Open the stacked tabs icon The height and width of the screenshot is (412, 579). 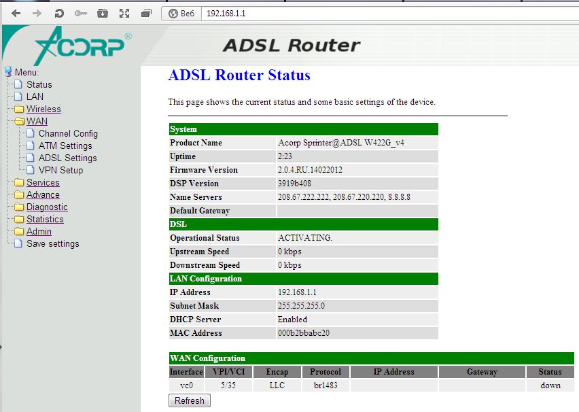click(146, 14)
